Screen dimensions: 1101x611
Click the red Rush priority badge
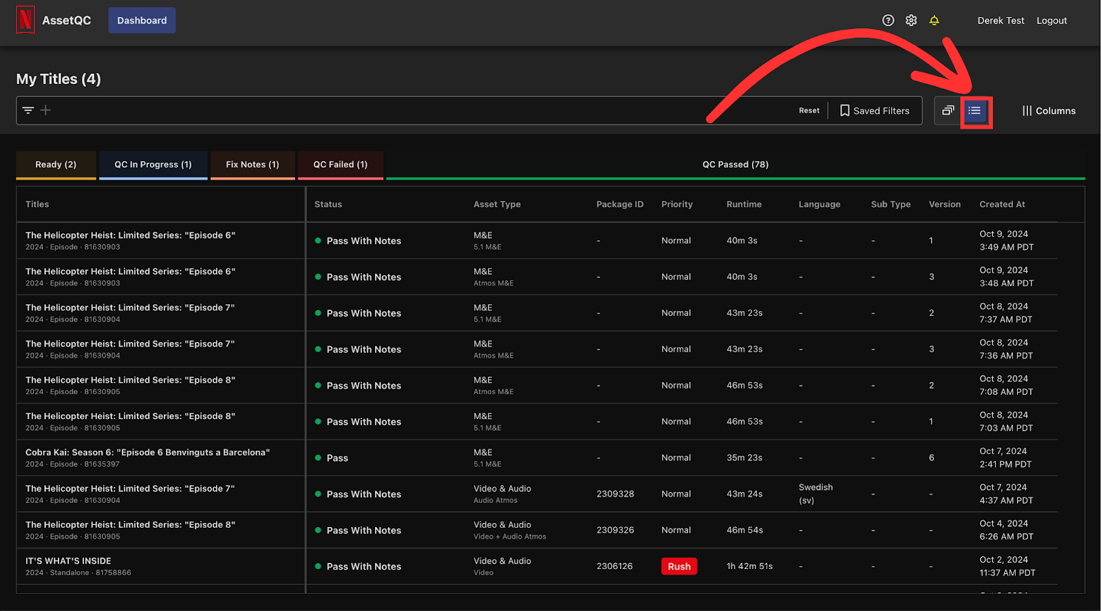pos(679,566)
